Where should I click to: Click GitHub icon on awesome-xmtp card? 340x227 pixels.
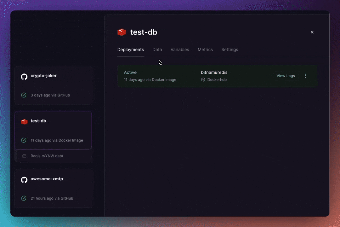point(24,180)
